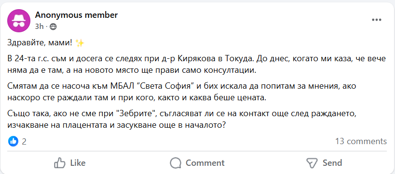Click the Comment speech bubble icon
This screenshot has width=395, height=174.
pos(176,163)
